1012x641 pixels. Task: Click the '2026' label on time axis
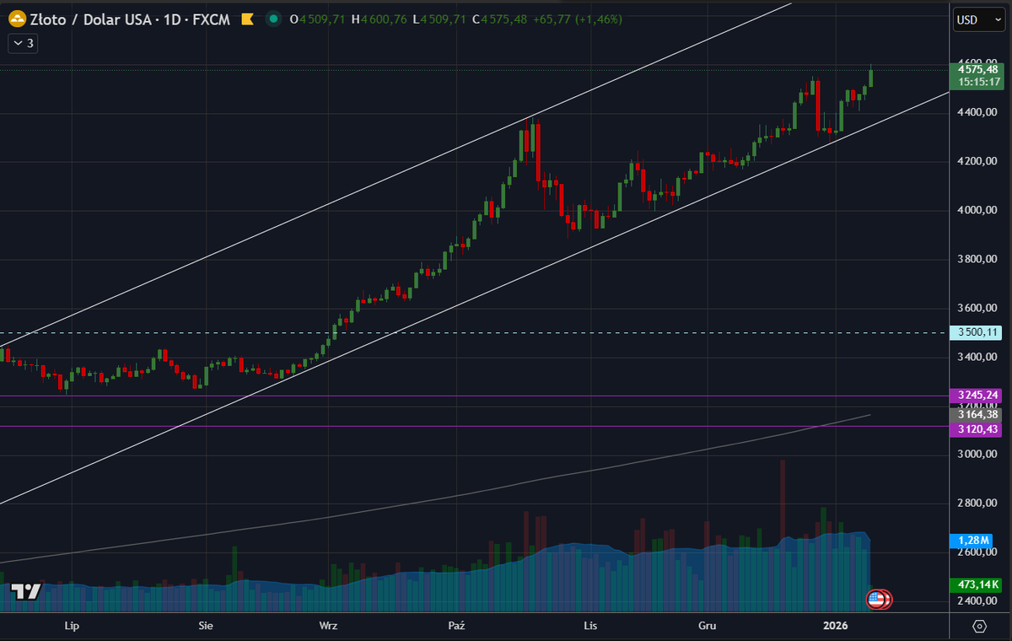(x=834, y=626)
